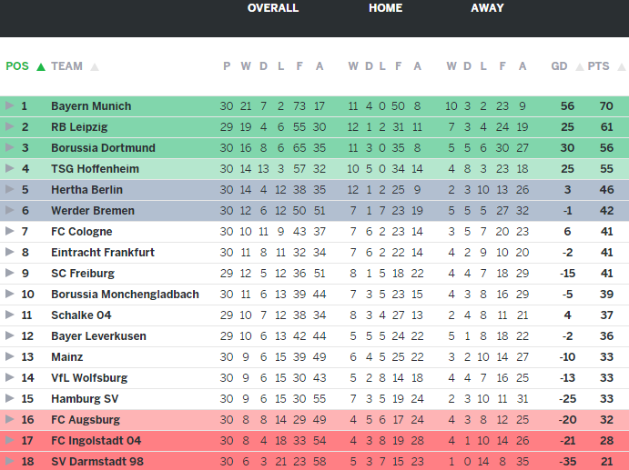This screenshot has width=629, height=470.
Task: Expand RB Leipzig row details
Action: coord(9,127)
